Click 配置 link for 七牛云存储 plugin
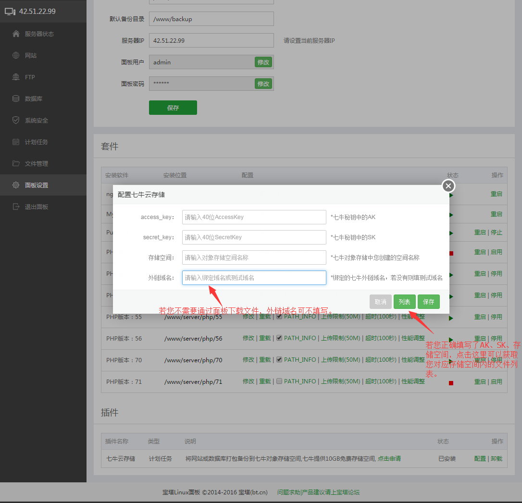Image resolution: width=522 pixels, height=503 pixels. pos(480,458)
